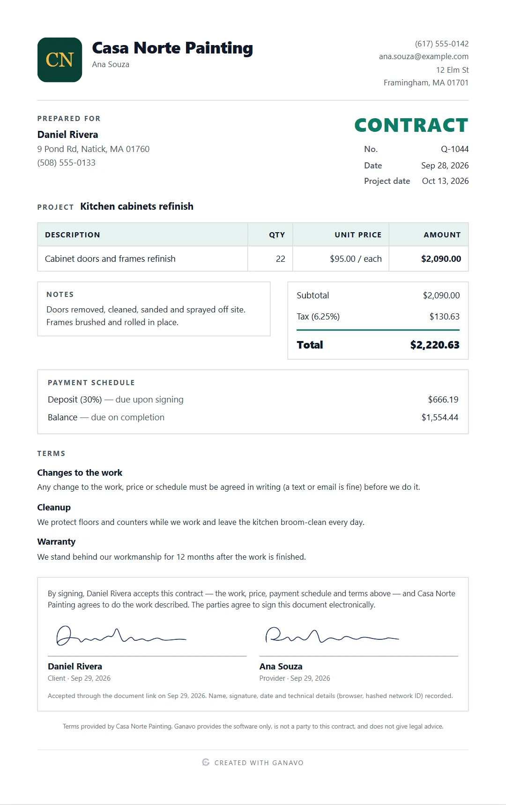The width and height of the screenshot is (506, 805).
Task: Click Daniel Rivera's handwritten signature
Action: [x=121, y=636]
